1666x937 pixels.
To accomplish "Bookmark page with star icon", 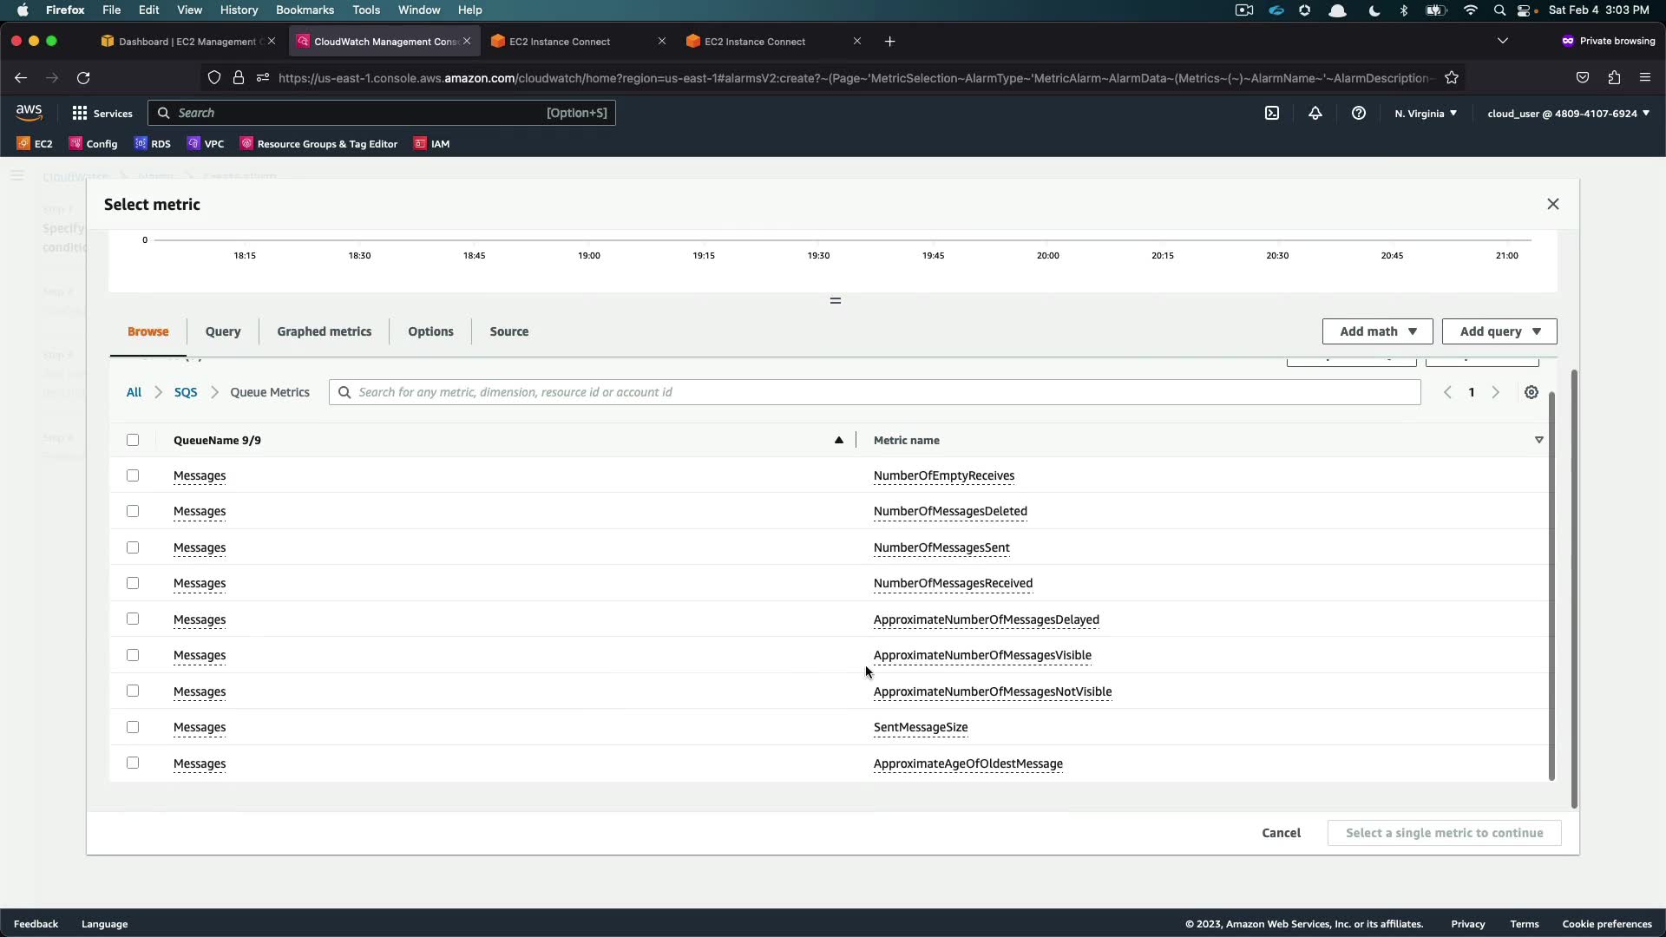I will tap(1452, 78).
